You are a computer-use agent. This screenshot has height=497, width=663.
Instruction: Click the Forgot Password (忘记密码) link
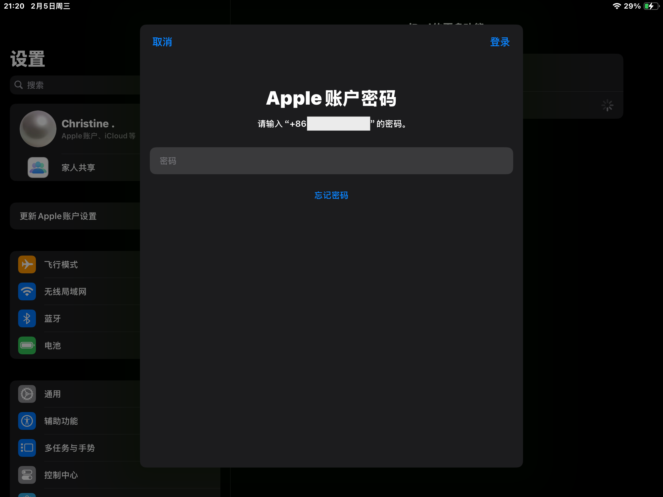[331, 195]
